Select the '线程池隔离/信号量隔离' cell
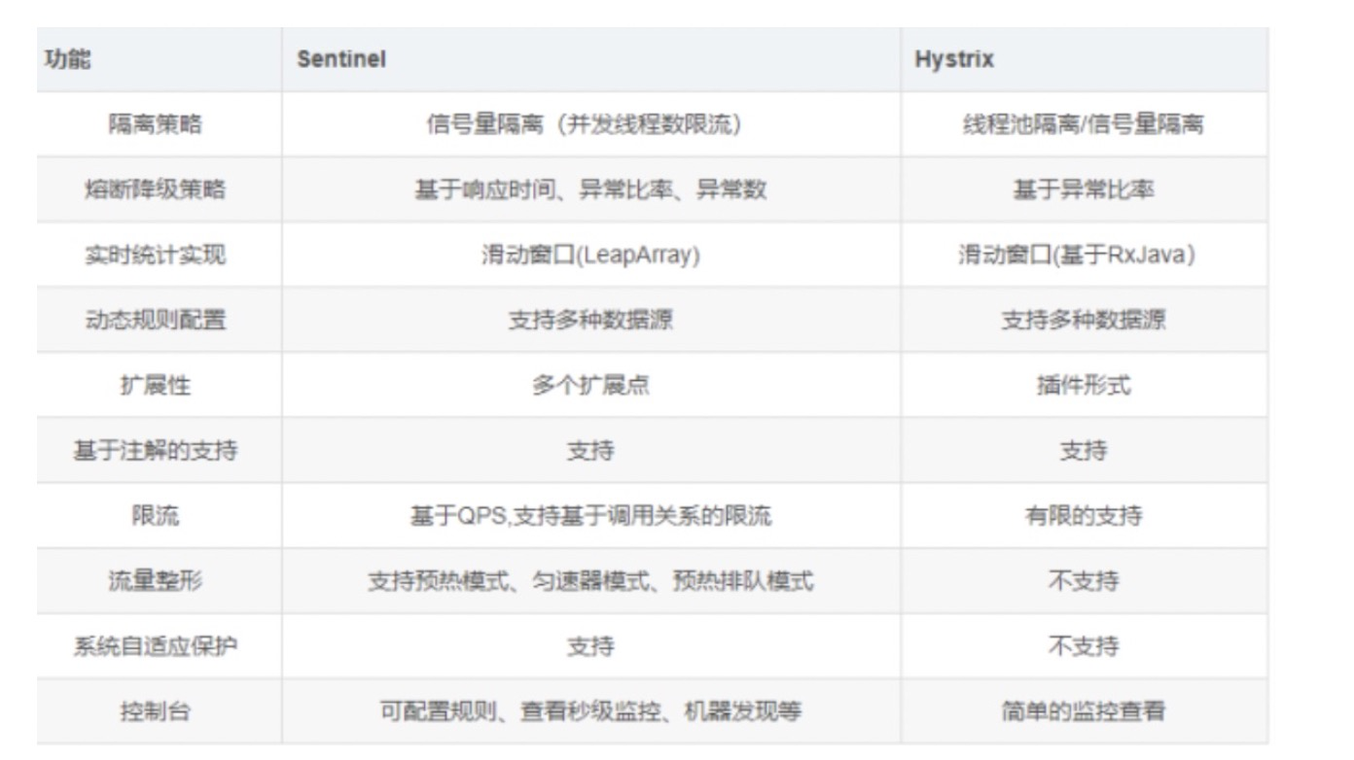 coord(1084,124)
